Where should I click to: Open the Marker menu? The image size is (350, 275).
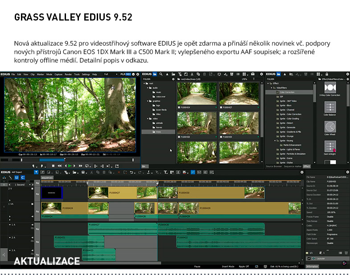tap(41, 75)
